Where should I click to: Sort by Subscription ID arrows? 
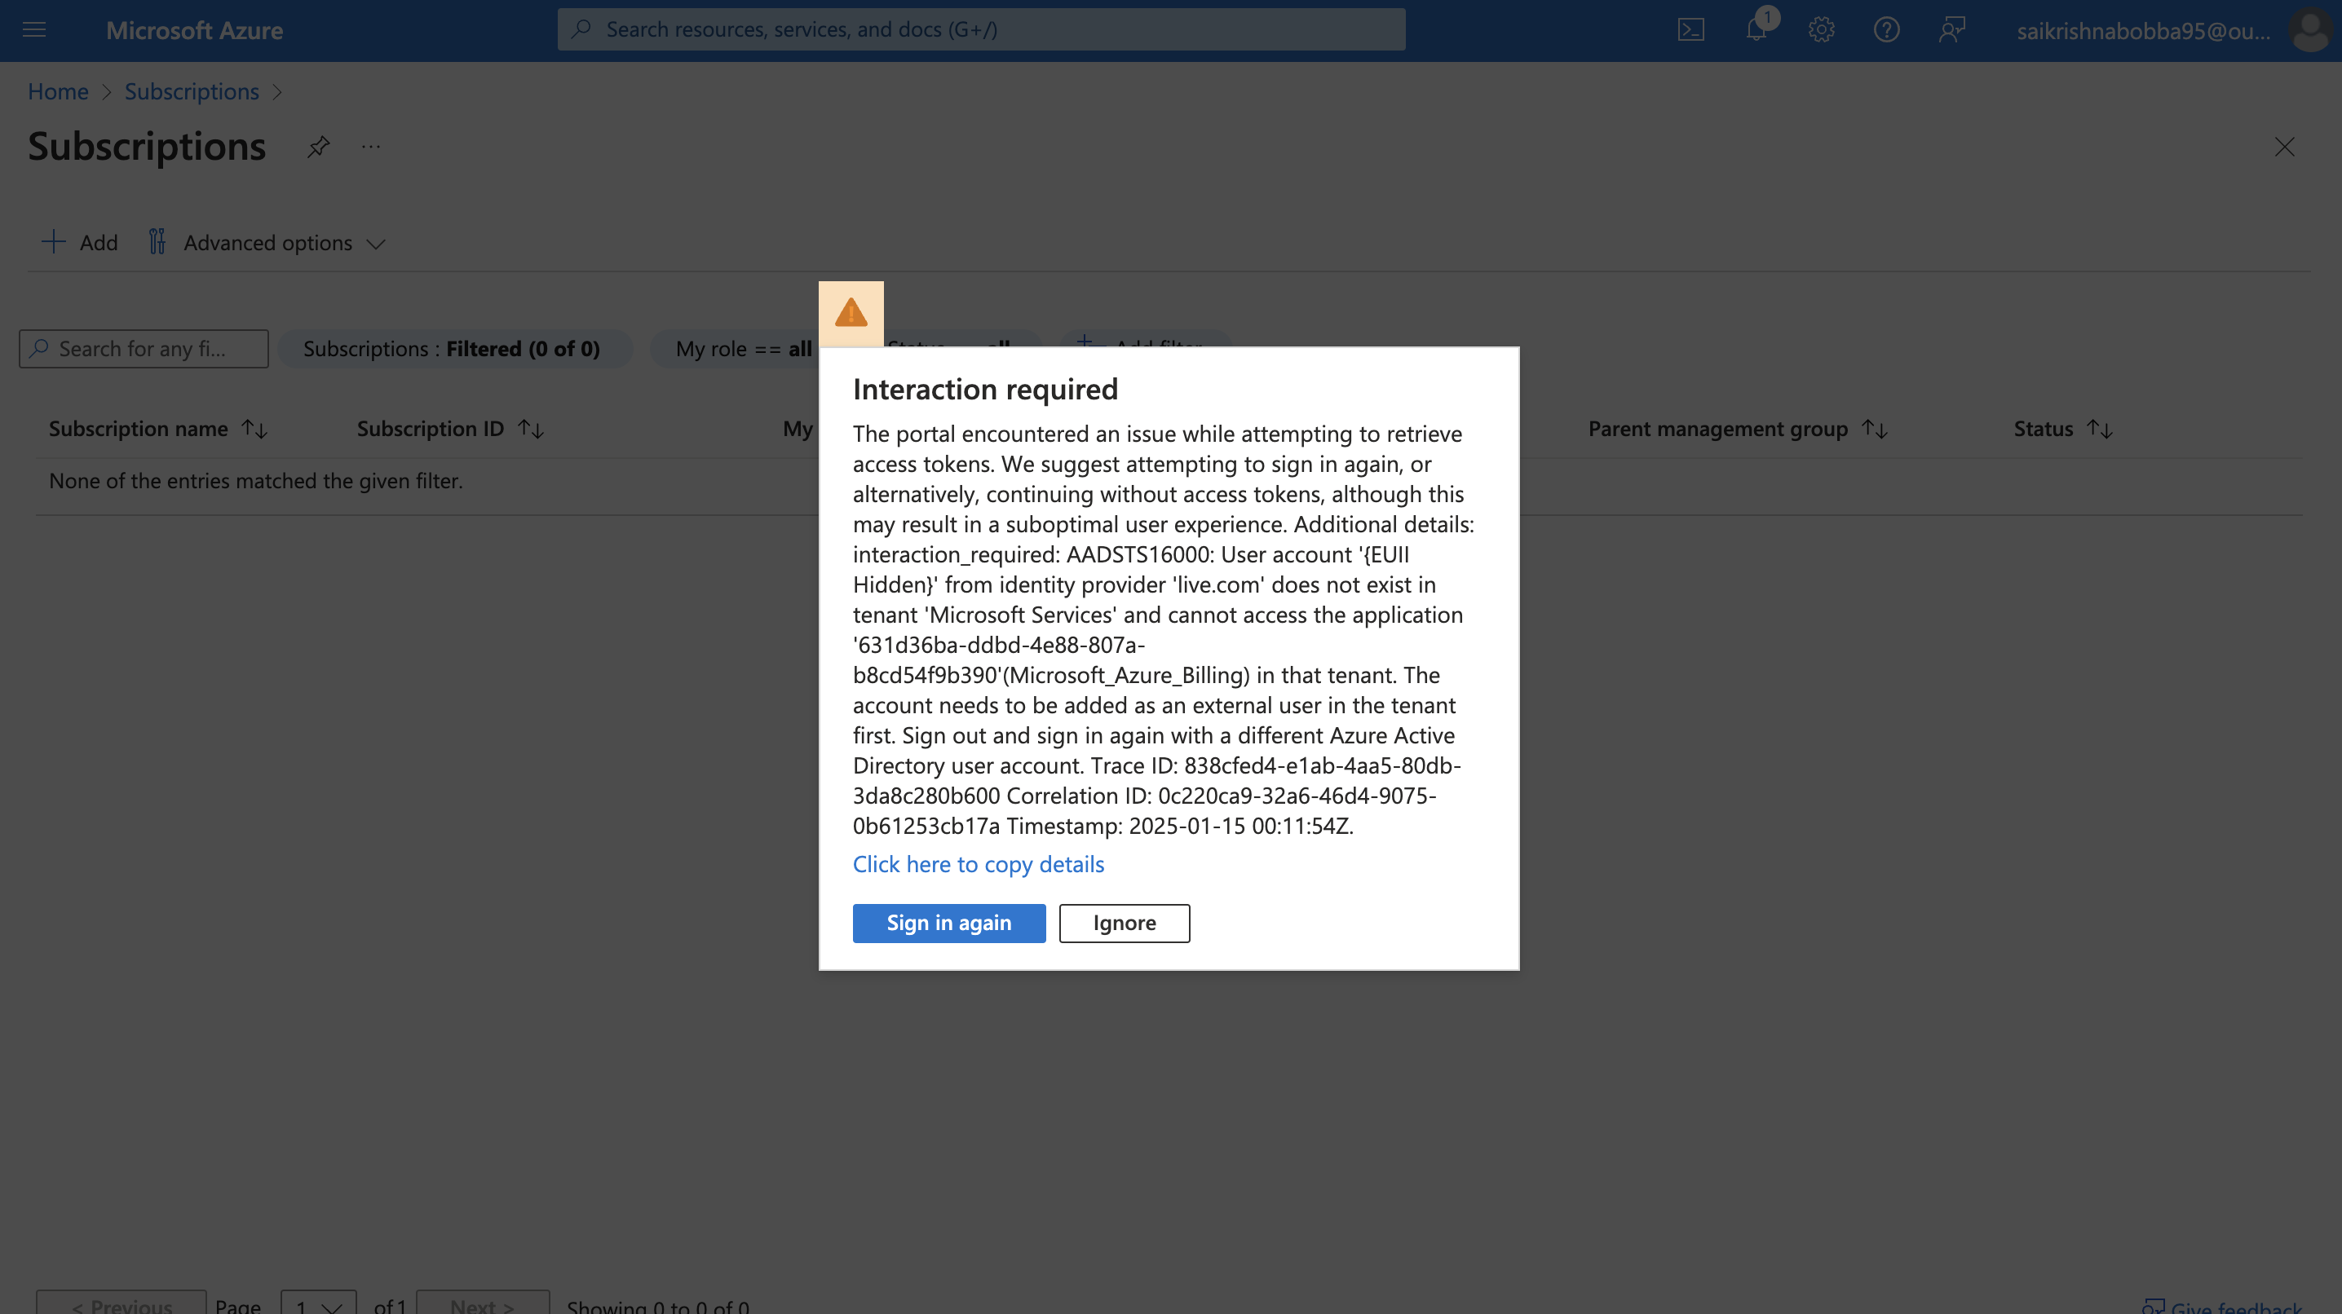pos(531,429)
